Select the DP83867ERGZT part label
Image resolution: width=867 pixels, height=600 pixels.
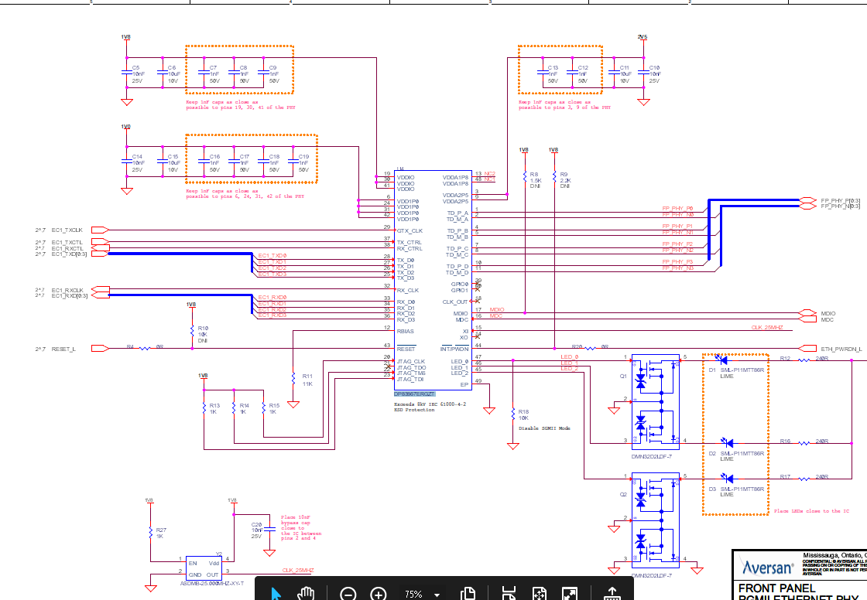[x=415, y=394]
